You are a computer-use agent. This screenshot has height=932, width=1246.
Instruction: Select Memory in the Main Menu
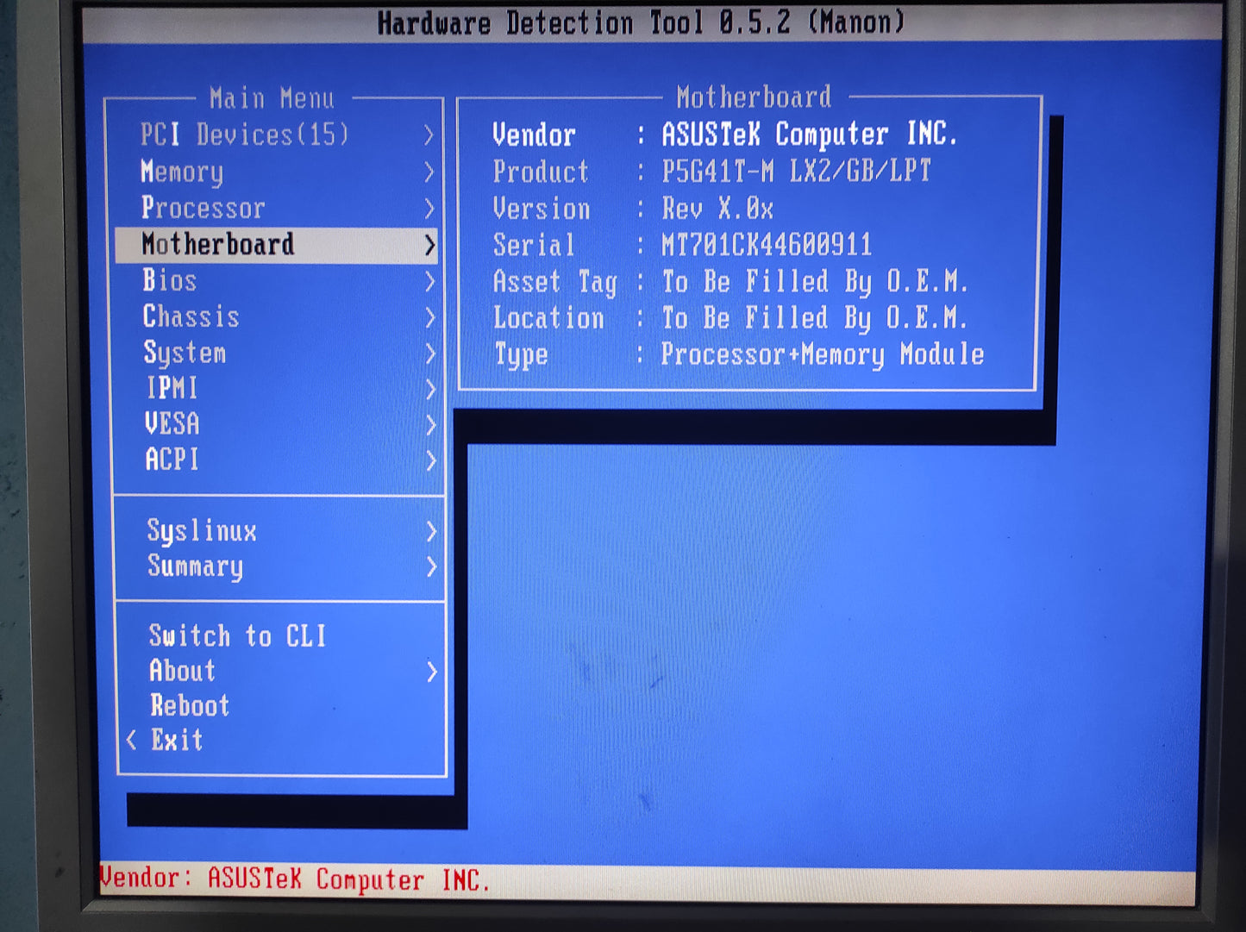point(182,172)
